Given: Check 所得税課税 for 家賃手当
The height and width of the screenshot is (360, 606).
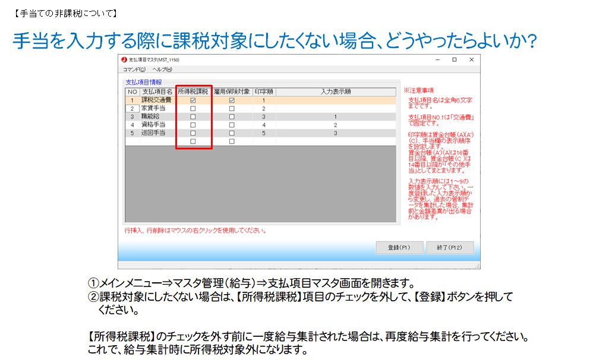Looking at the screenshot, I should click(x=192, y=109).
